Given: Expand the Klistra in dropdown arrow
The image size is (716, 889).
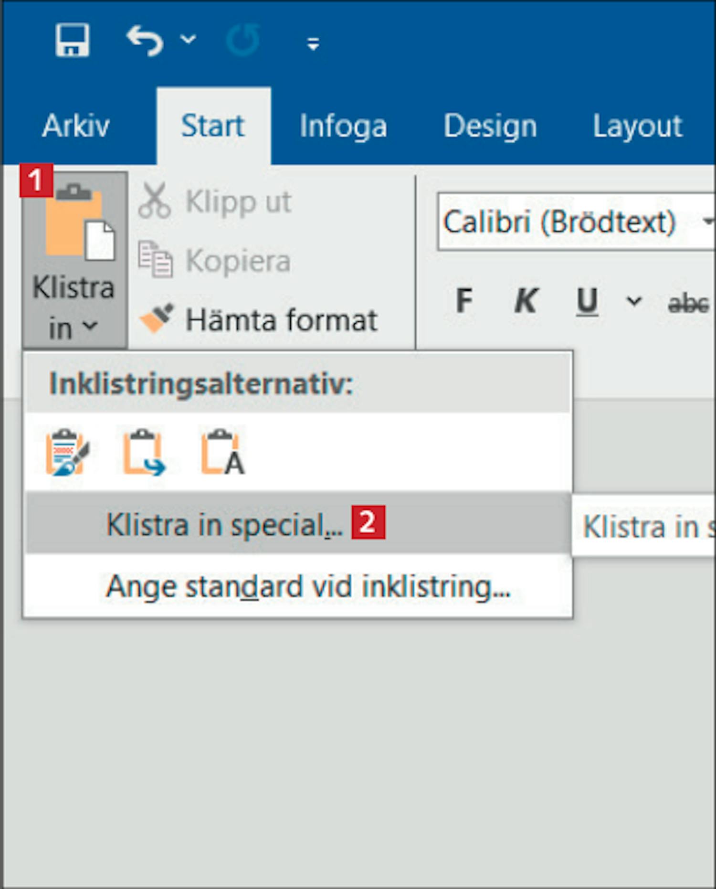Looking at the screenshot, I should coord(89,327).
